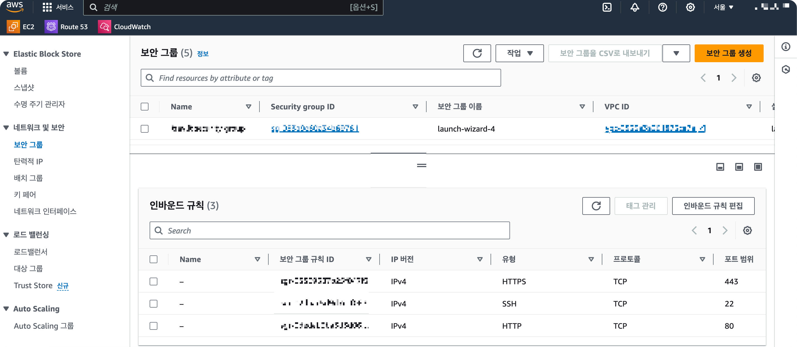Maximize the details split panel
This screenshot has height=347, width=797.
[758, 167]
